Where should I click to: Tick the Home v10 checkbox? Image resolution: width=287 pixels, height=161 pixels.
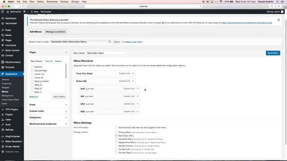[32, 74]
